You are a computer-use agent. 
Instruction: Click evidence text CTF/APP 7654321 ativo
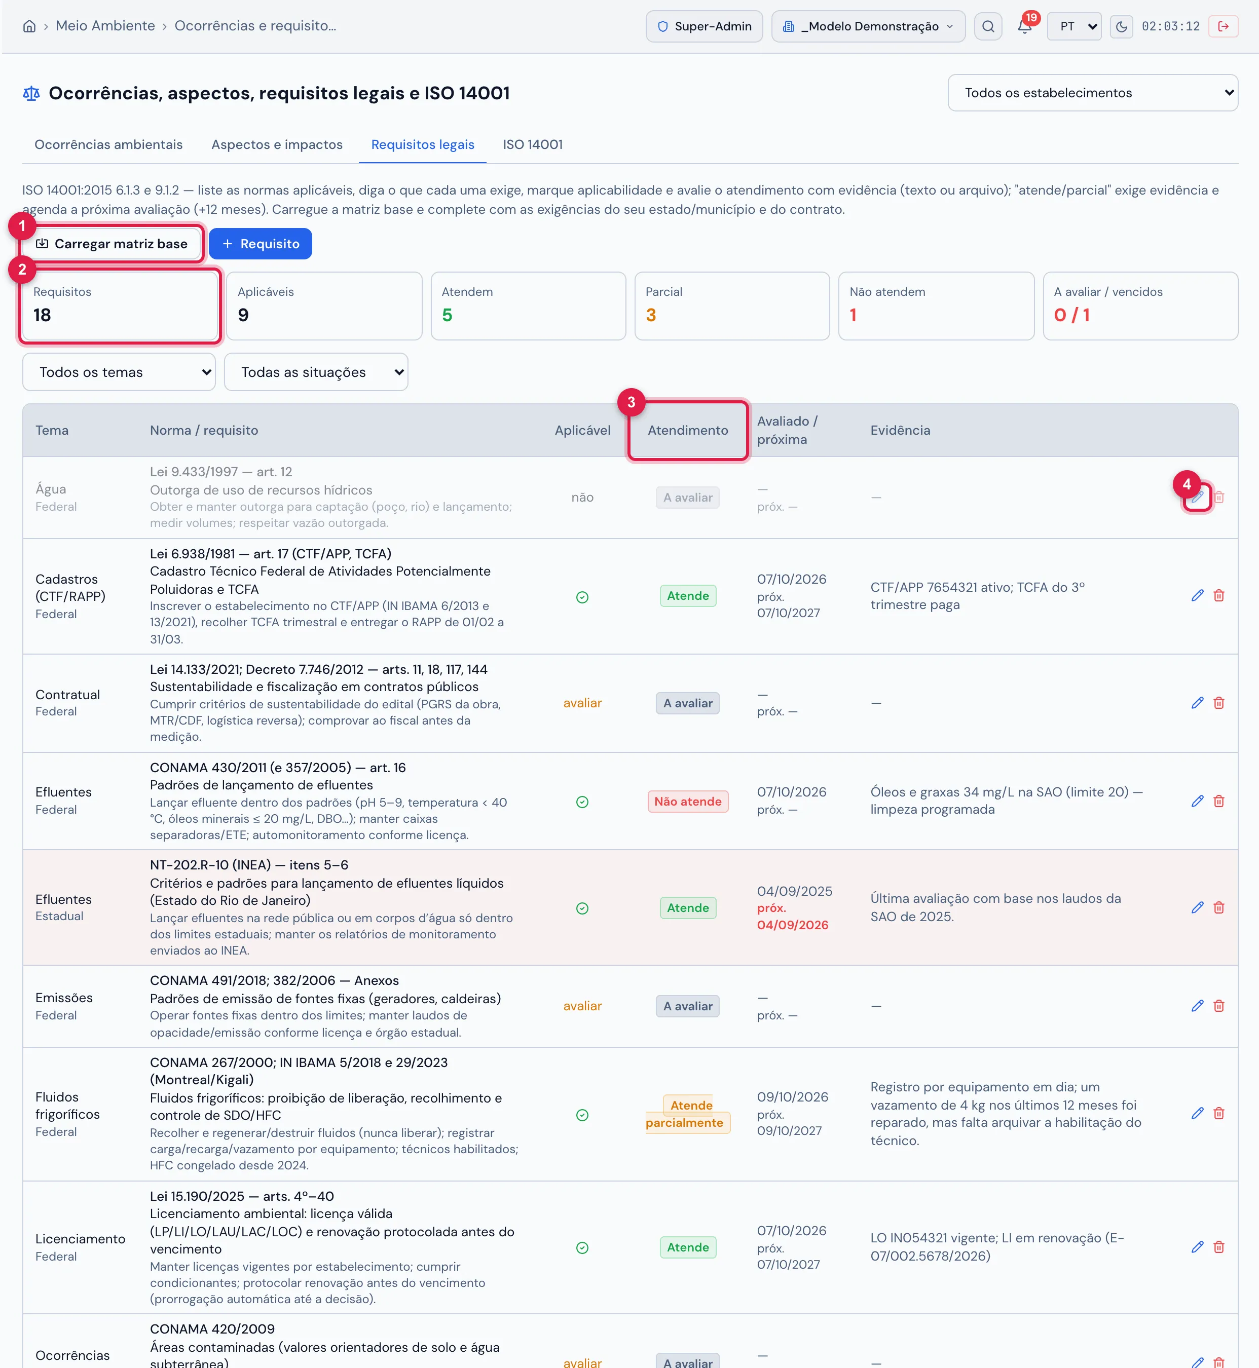(x=977, y=596)
